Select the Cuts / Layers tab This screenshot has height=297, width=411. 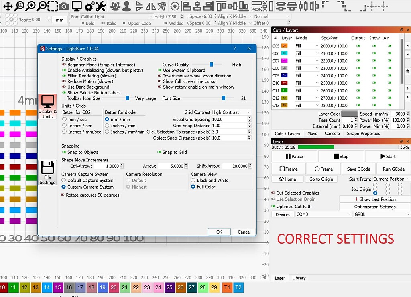287,134
